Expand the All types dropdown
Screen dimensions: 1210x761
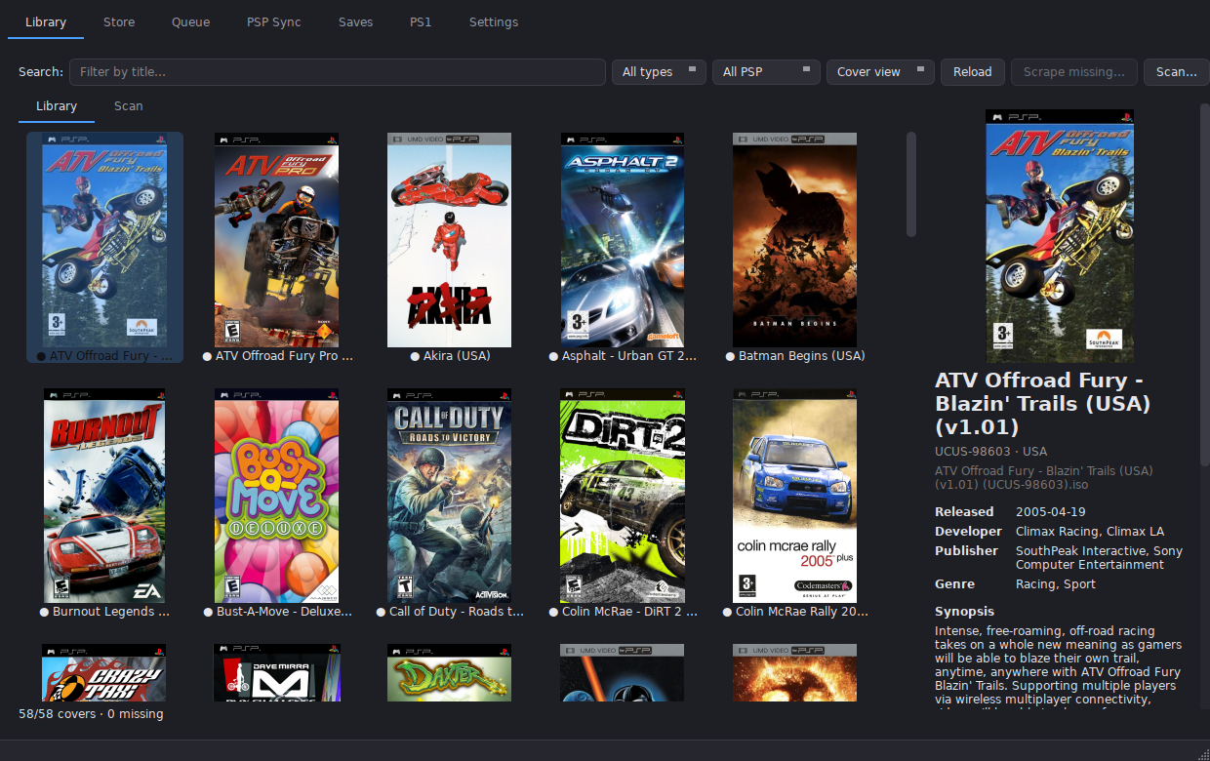[659, 71]
